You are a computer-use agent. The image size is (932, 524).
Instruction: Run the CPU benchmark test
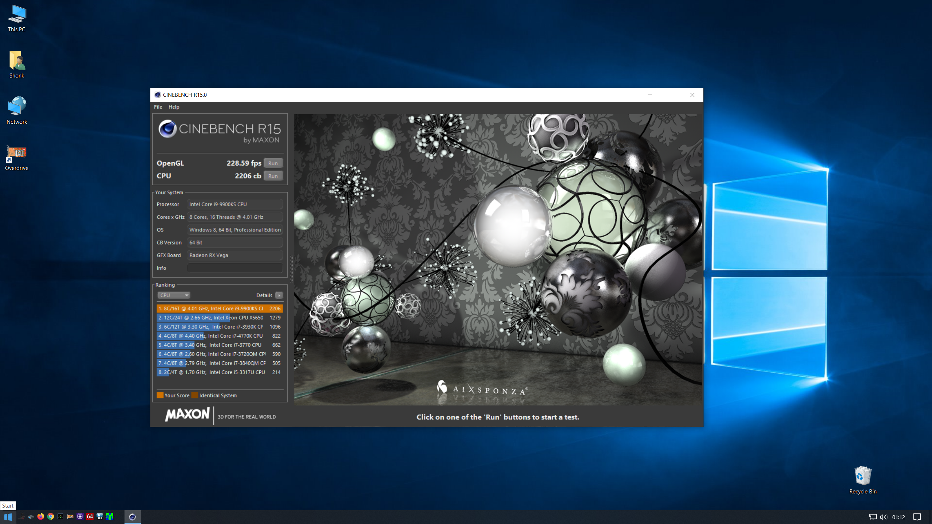coord(273,176)
